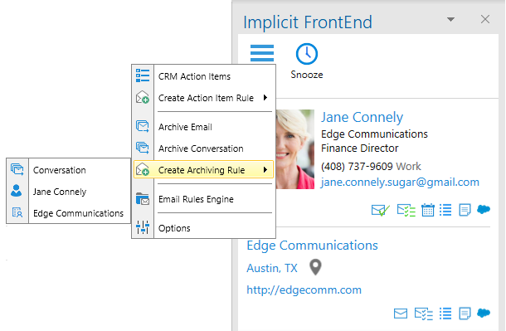Screen dimensions: 506x331
Task: Click the person icon beside Jane Connely
Action: 16,191
